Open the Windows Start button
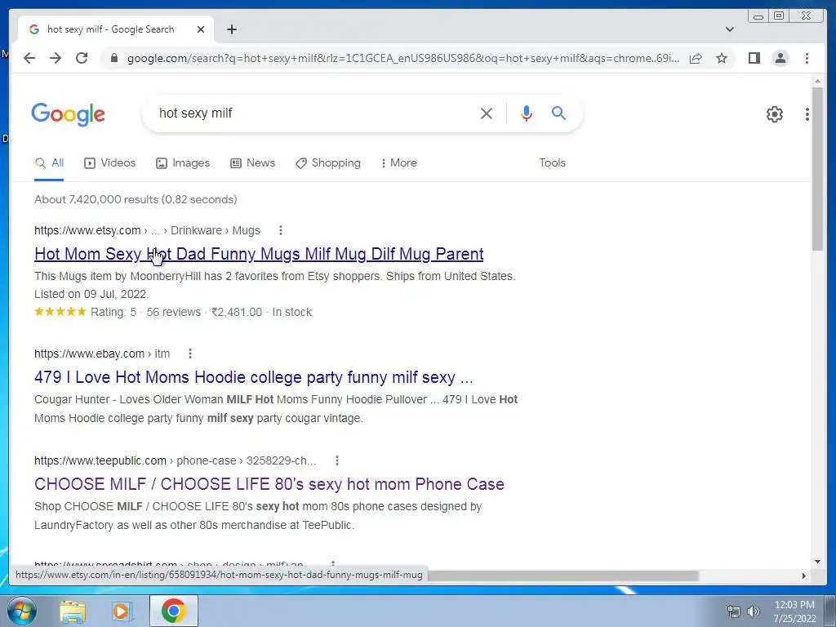The height and width of the screenshot is (627, 836). pyautogui.click(x=21, y=611)
